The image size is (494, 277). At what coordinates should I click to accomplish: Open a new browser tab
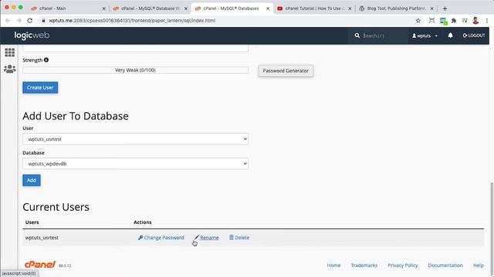[x=445, y=8]
